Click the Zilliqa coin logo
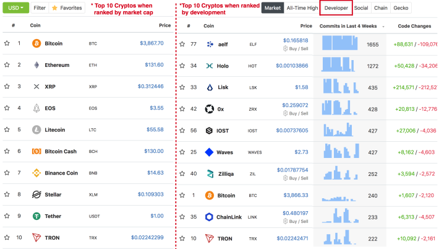This screenshot has height=249, width=439. (210, 174)
